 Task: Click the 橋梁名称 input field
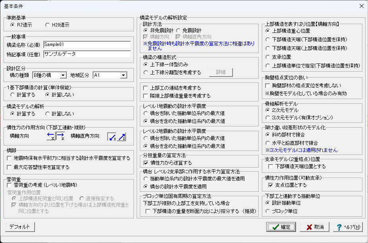pos(87,44)
